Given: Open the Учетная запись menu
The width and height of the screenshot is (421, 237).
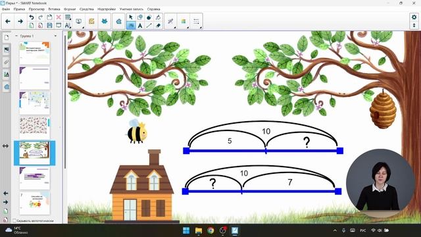Looking at the screenshot, I should pyautogui.click(x=132, y=9).
